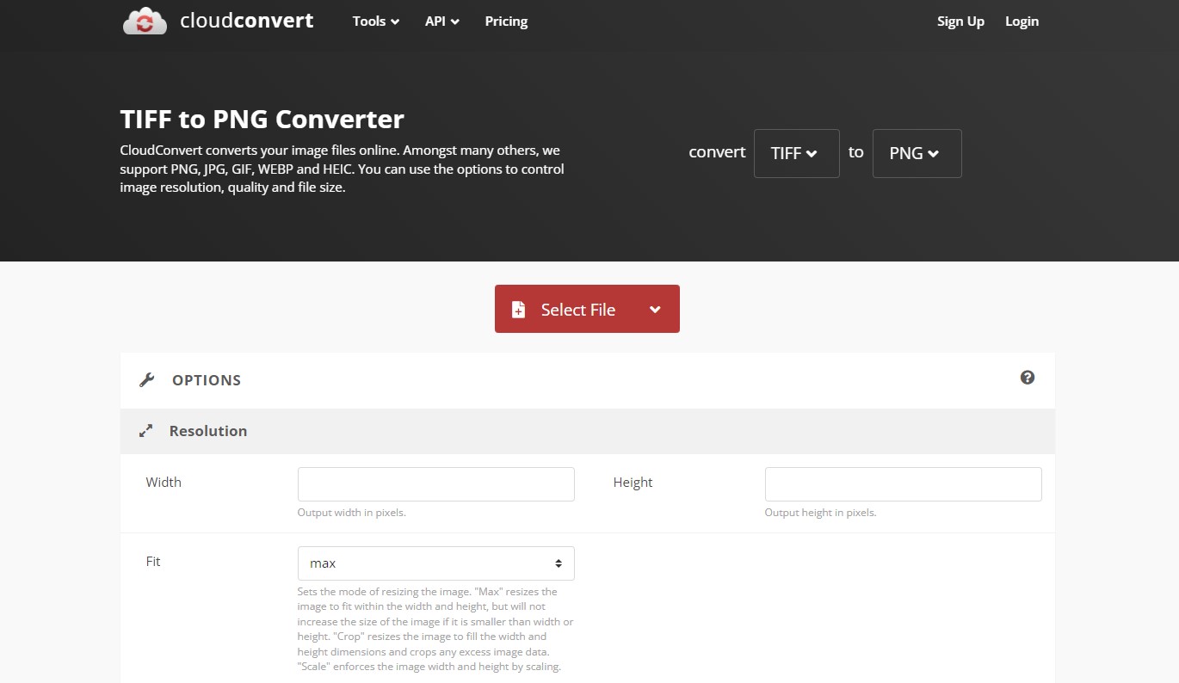Click the cloudconvert cloud logo

coord(145,21)
